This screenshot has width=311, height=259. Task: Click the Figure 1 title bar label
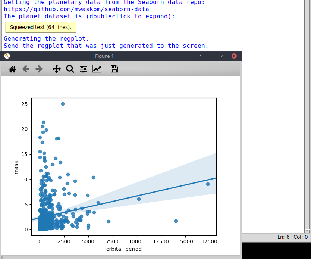click(x=104, y=56)
